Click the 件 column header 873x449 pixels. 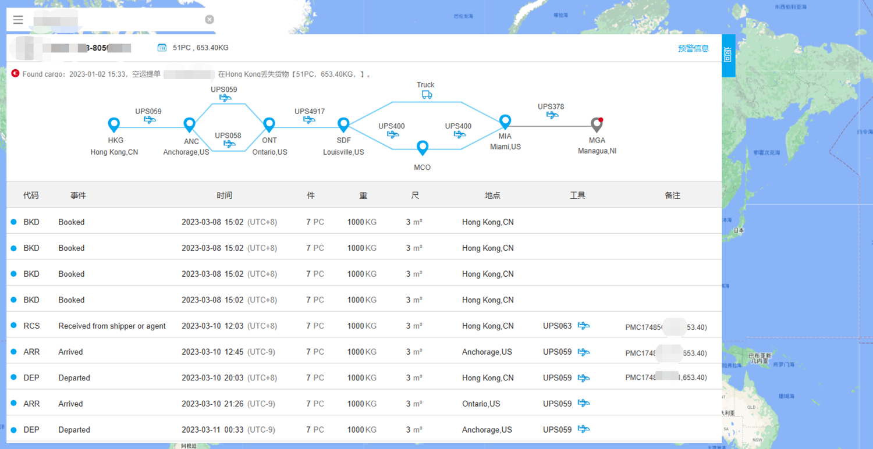(x=311, y=195)
